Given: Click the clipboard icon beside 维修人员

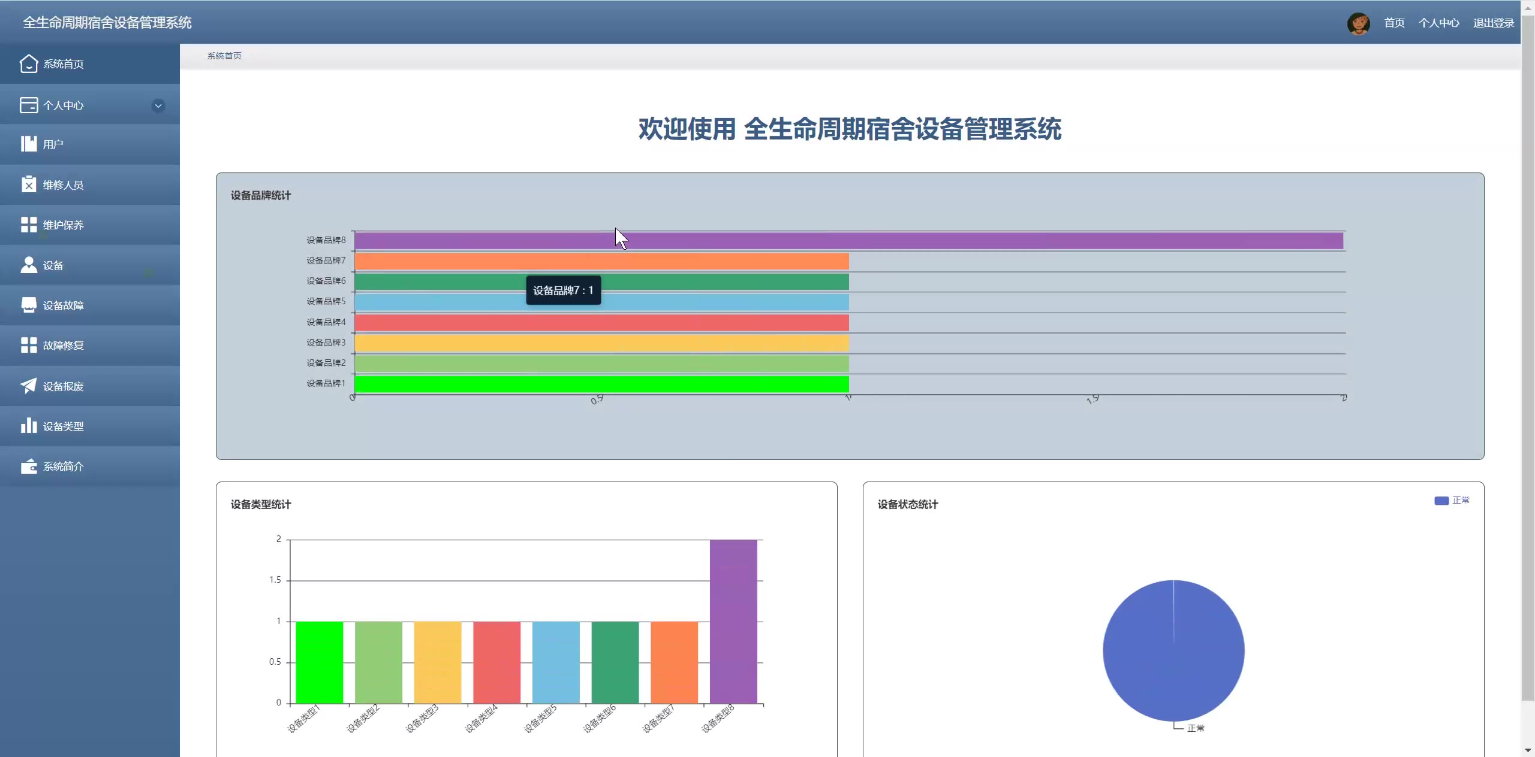Looking at the screenshot, I should tap(28, 184).
